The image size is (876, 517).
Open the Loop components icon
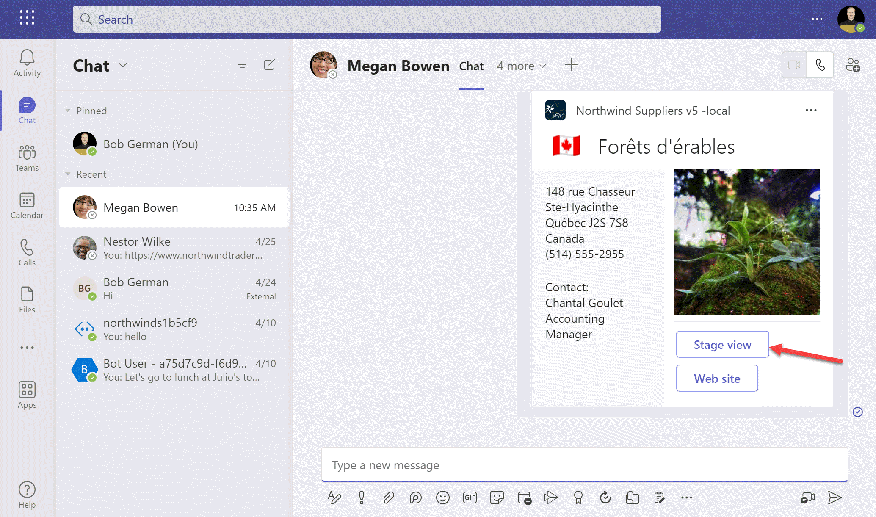click(x=416, y=498)
